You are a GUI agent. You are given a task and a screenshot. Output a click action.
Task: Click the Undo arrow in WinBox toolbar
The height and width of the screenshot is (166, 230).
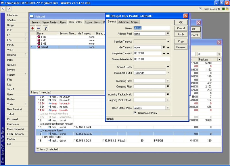coord(3,9)
